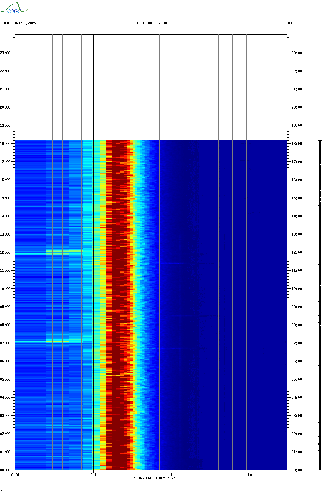Click the left 13:00 time axis label
This screenshot has height=494, width=333.
coord(5,234)
